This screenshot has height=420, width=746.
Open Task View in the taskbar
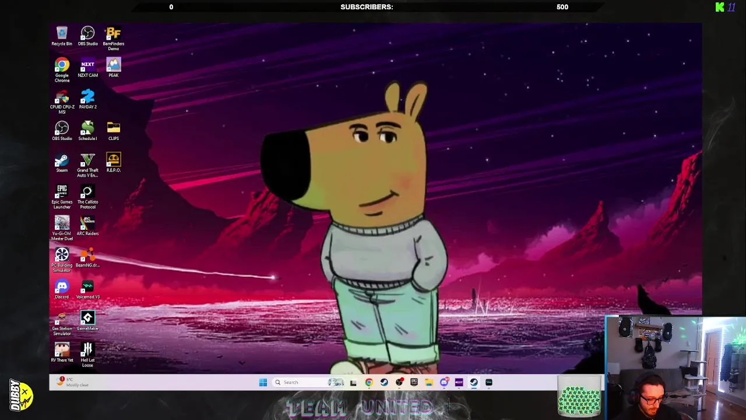pos(353,382)
